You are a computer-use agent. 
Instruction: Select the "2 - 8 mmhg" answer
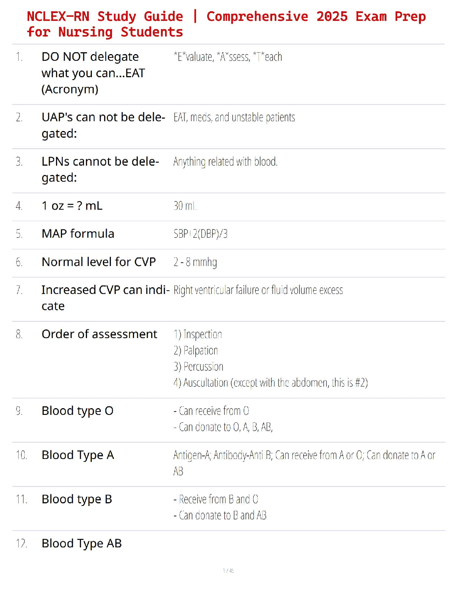coord(195,262)
